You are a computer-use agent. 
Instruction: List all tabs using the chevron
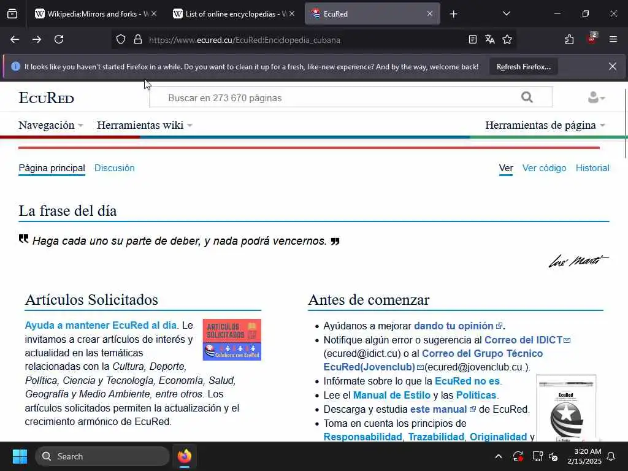pyautogui.click(x=506, y=13)
